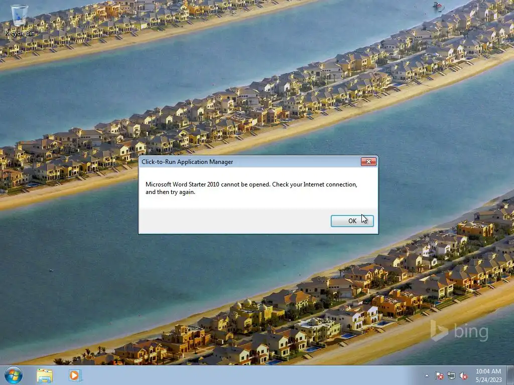514x385 pixels.
Task: Click the Show desktop button
Action: coord(510,375)
